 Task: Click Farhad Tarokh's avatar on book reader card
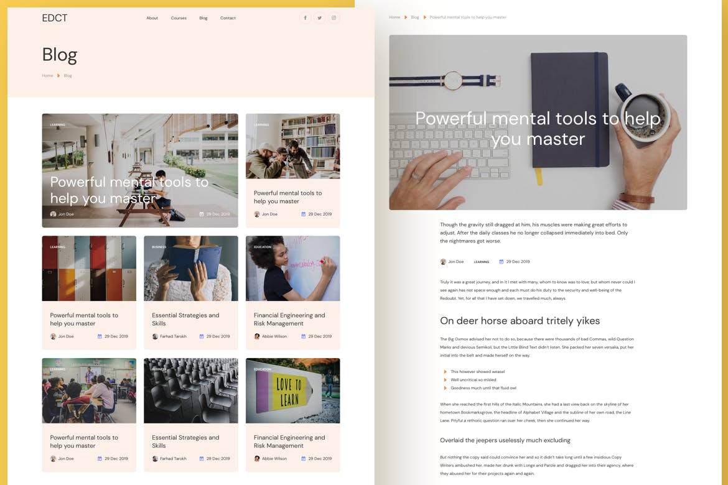(155, 336)
